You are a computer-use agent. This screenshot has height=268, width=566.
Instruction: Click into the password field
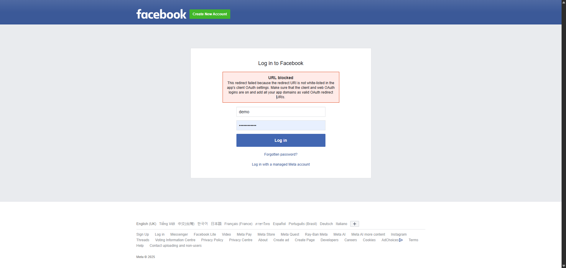[281, 125]
